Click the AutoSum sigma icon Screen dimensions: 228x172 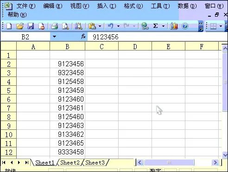[x=156, y=25]
